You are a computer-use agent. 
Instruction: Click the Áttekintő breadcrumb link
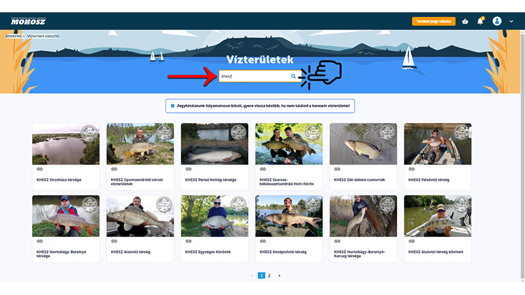click(x=13, y=36)
